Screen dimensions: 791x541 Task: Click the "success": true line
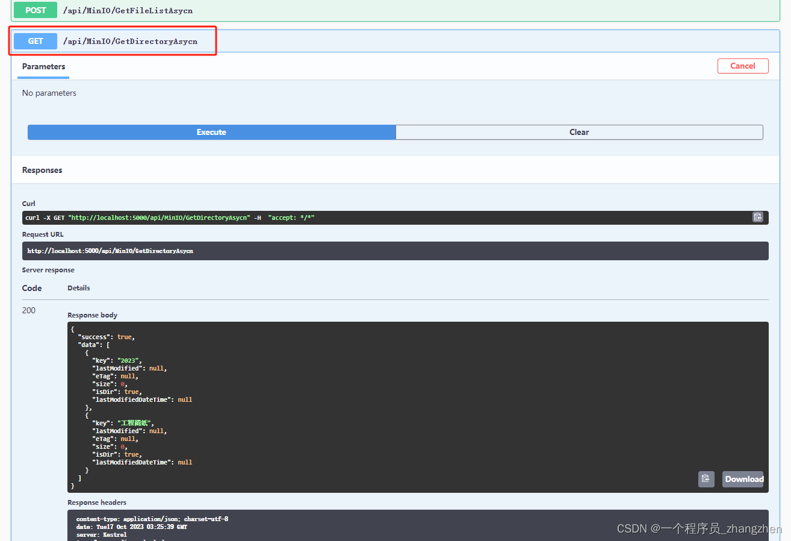point(106,337)
